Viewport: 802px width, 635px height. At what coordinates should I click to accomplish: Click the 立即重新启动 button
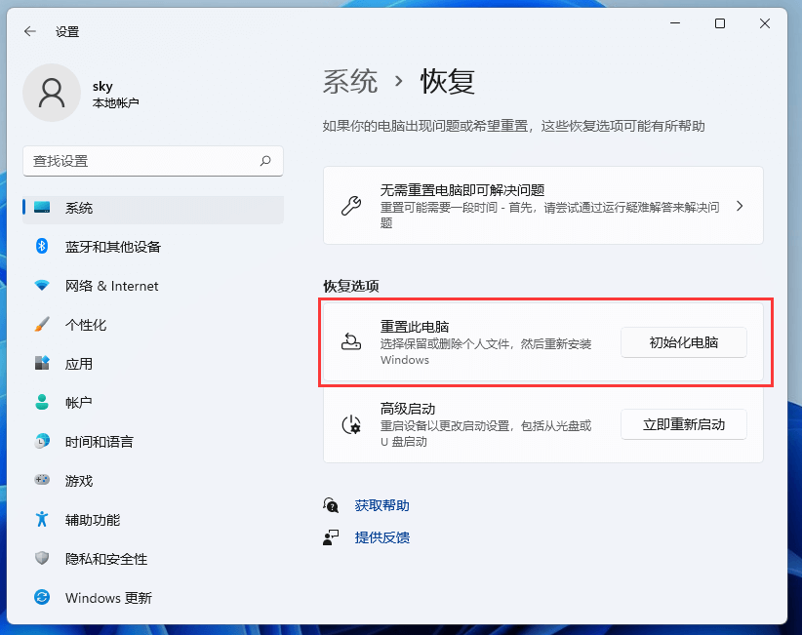pos(684,424)
